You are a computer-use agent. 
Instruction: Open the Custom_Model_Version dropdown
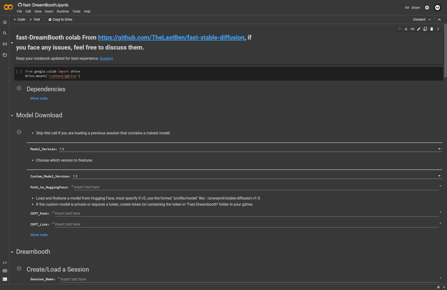click(x=439, y=176)
